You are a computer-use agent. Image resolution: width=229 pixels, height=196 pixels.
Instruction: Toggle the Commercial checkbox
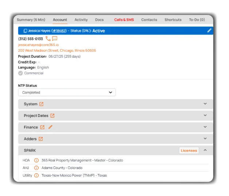click(x=20, y=73)
